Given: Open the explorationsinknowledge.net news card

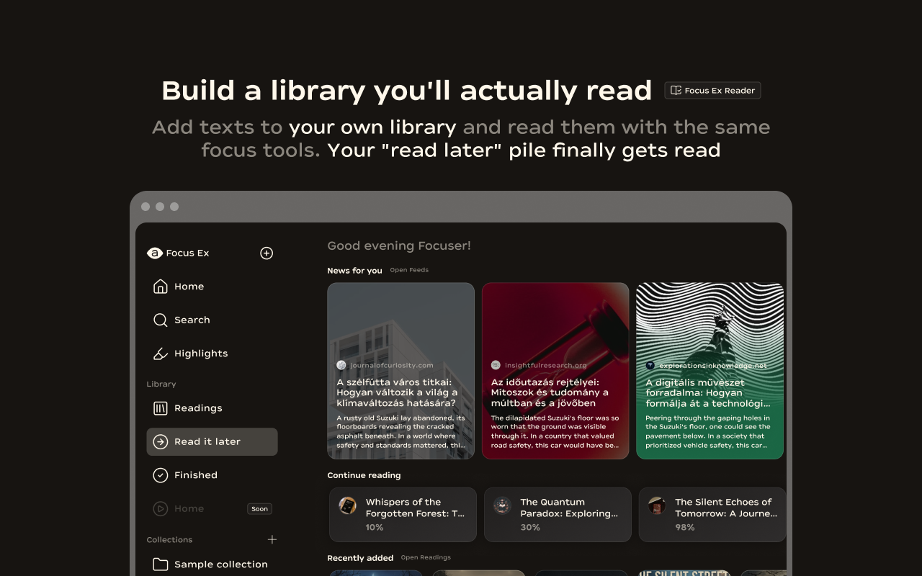Looking at the screenshot, I should tap(710, 371).
